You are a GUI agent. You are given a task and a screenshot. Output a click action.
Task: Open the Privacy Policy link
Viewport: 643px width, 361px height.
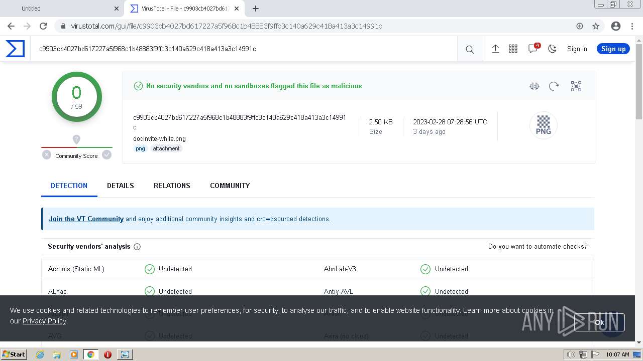coord(44,321)
